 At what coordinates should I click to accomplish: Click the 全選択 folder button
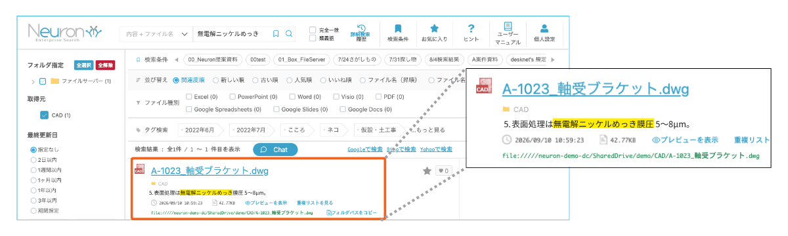coord(83,65)
